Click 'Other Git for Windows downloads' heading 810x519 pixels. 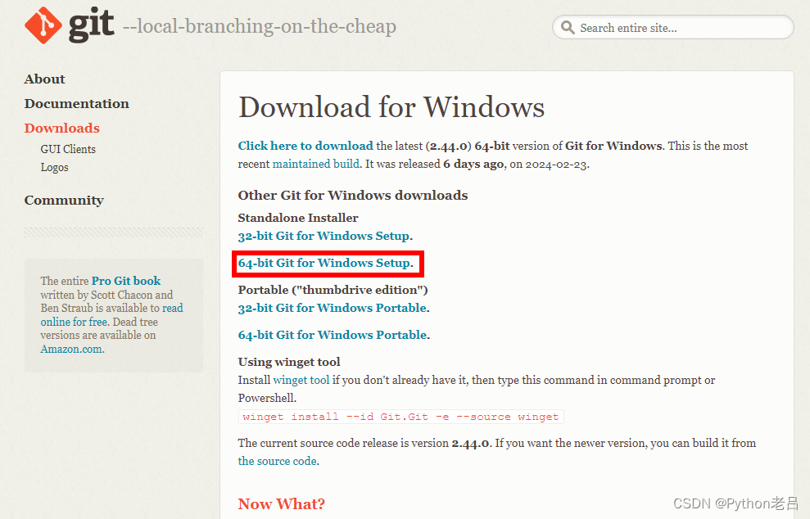(x=353, y=195)
